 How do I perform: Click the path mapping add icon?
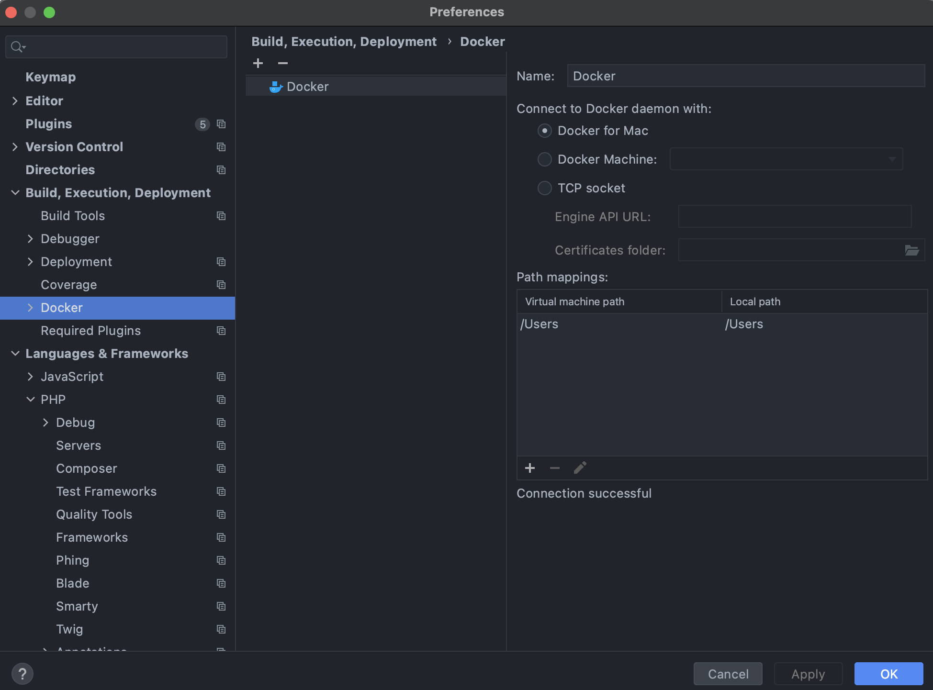[x=530, y=467]
